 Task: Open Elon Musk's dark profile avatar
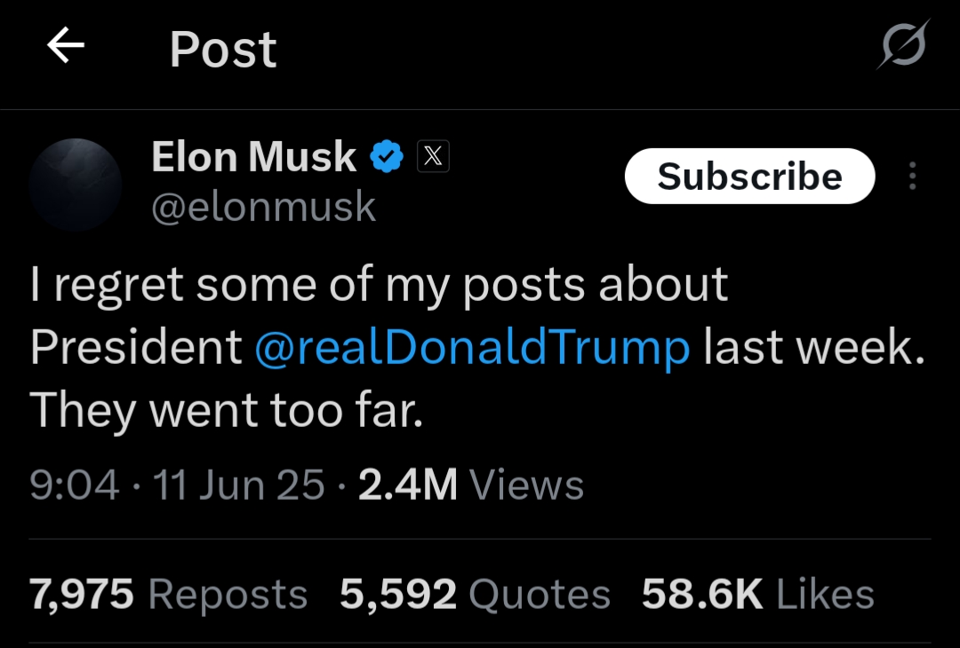coord(75,185)
